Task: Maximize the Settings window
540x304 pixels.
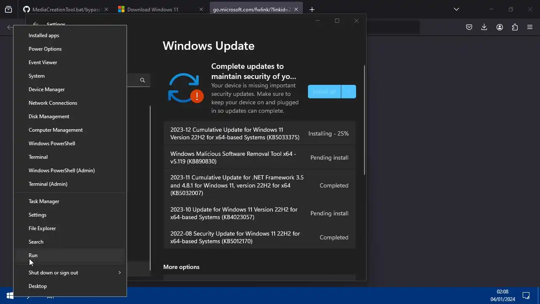Action: click(337, 21)
